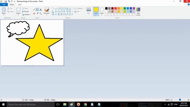This screenshot has height=107, width=190.
Task: Click the Select rectangle icon
Action: click(18, 10)
